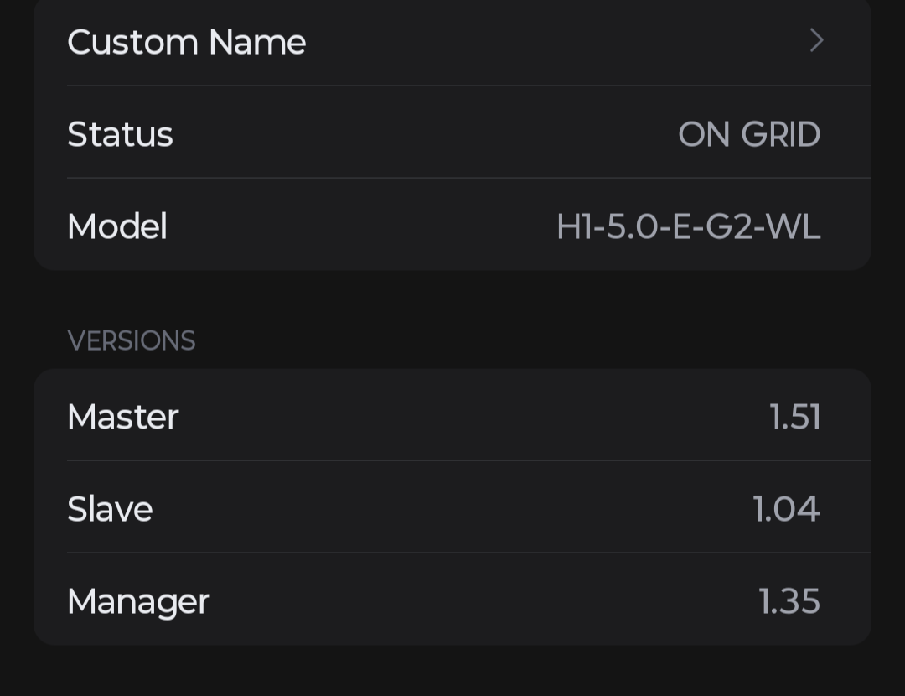Open the Custom Name chevron arrow

[x=816, y=40]
